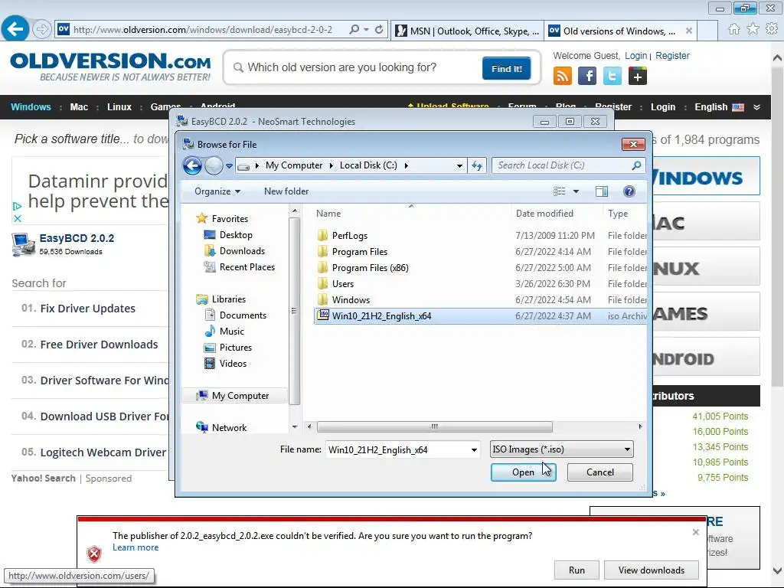Close the download notification bar

(695, 532)
